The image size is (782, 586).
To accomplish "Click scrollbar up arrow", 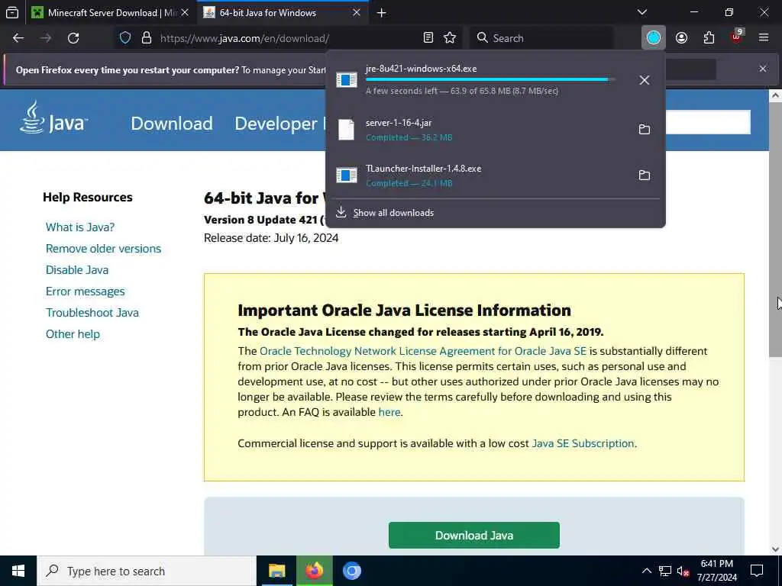I will (x=775, y=95).
